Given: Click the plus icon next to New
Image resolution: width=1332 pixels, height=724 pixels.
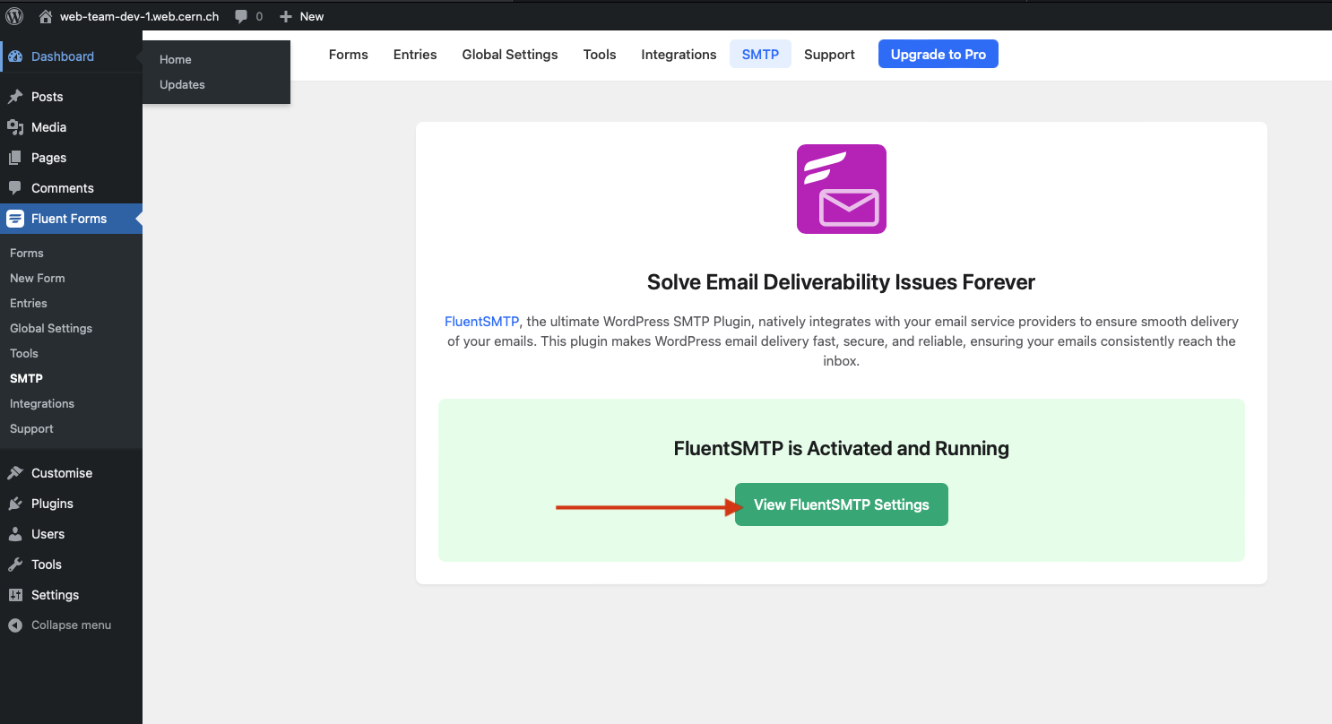Looking at the screenshot, I should tap(286, 16).
